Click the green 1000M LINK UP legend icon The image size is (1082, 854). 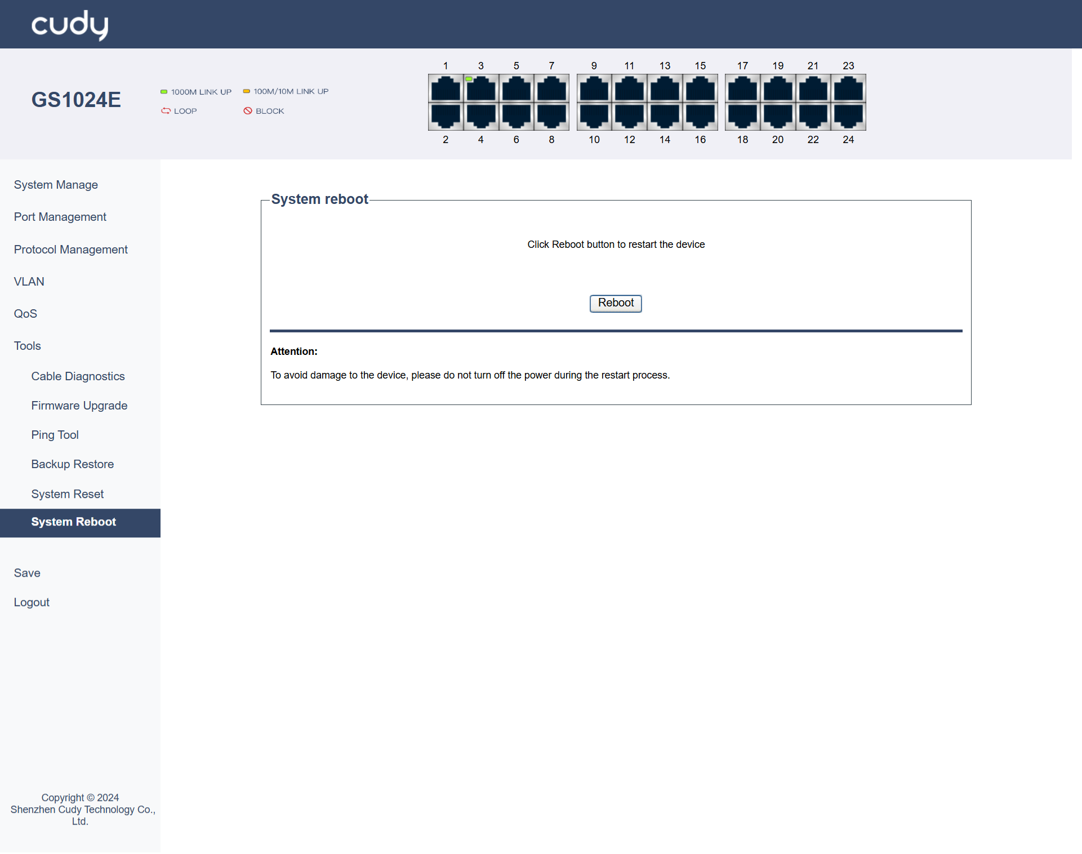coord(164,92)
